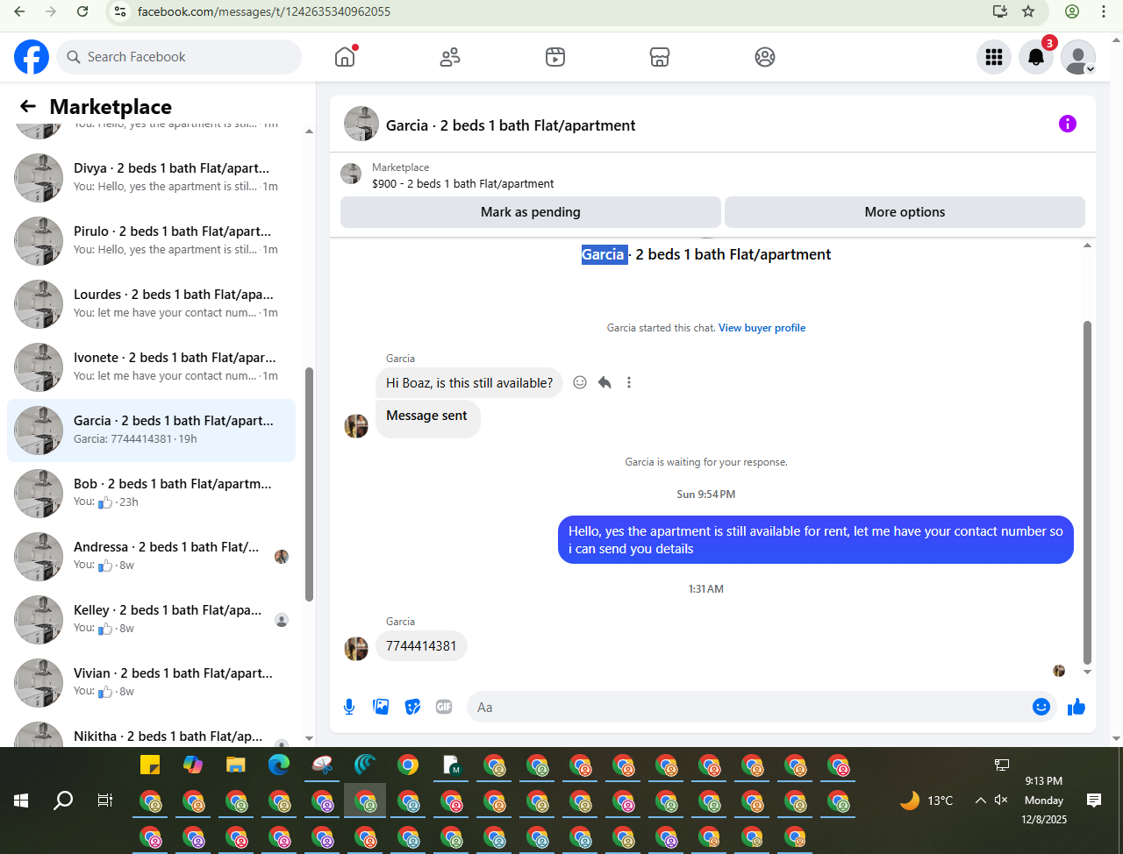Click the Facebook logo
1123x854 pixels.
pos(32,57)
